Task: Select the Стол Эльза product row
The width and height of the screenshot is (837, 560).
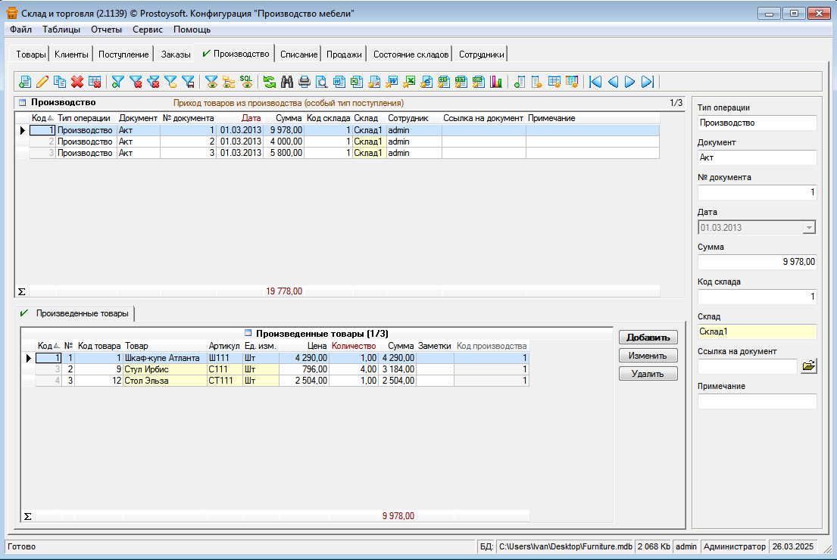Action: click(282, 381)
